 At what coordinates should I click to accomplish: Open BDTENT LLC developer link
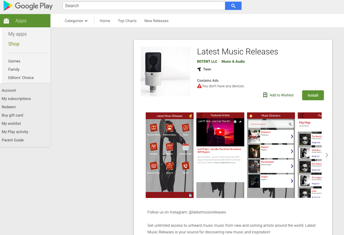click(x=207, y=62)
